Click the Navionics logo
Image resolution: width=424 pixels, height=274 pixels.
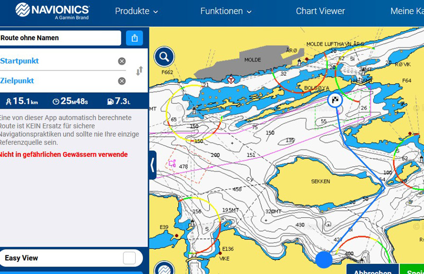52,11
